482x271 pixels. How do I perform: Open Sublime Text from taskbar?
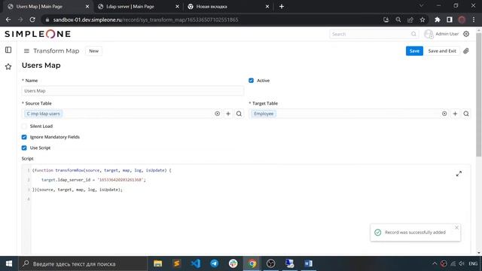pyautogui.click(x=177, y=263)
